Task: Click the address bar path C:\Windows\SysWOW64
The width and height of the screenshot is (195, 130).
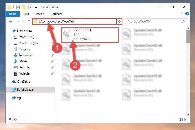Action: (57, 21)
